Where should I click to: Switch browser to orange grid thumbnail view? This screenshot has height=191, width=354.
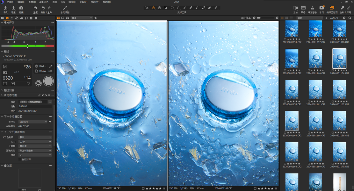pyautogui.click(x=282, y=18)
